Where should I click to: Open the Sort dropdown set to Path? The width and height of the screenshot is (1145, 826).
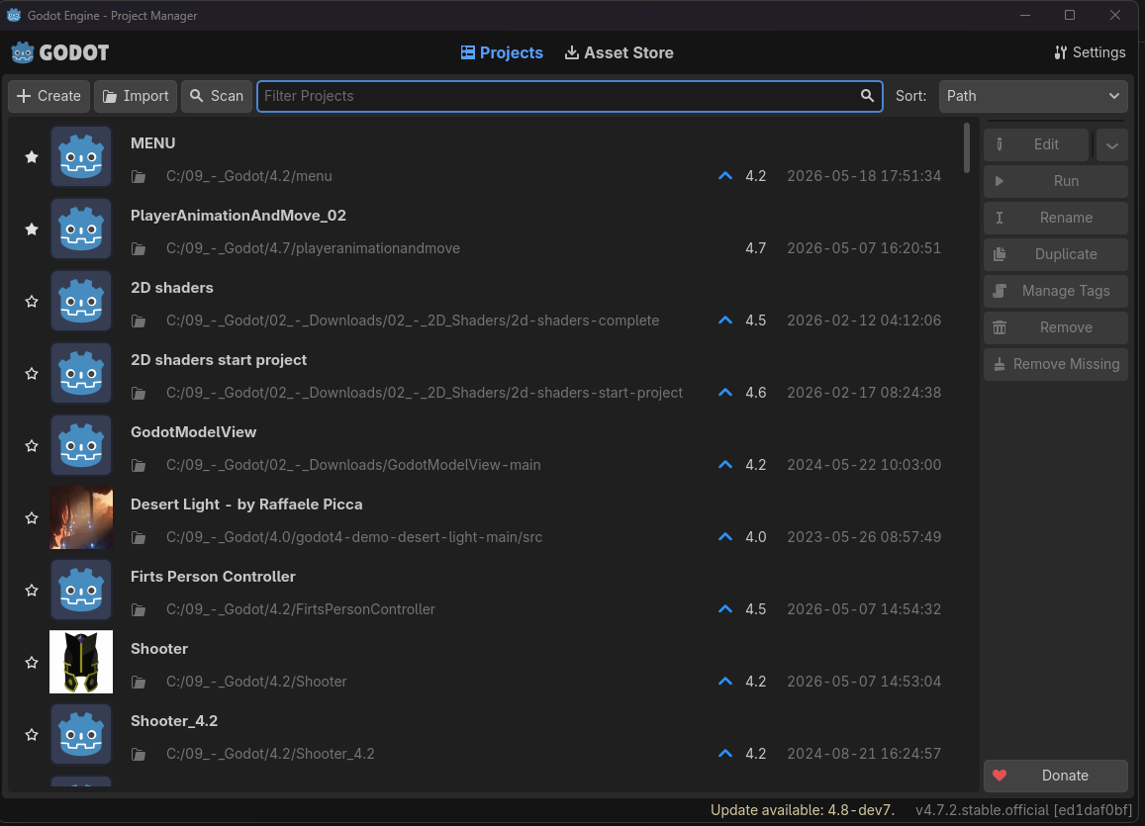click(x=1033, y=96)
